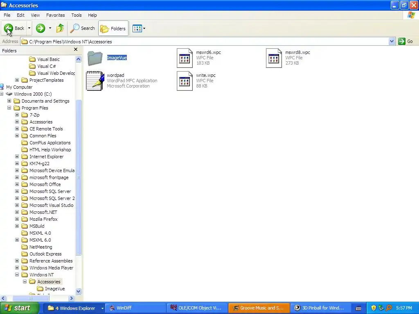Select Common Files in the tree
The image size is (419, 314).
[x=43, y=136]
